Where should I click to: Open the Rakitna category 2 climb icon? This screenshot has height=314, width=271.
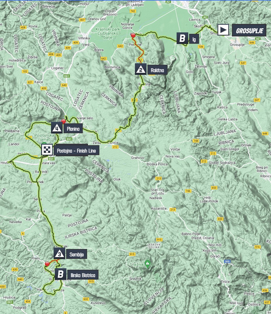141,69
